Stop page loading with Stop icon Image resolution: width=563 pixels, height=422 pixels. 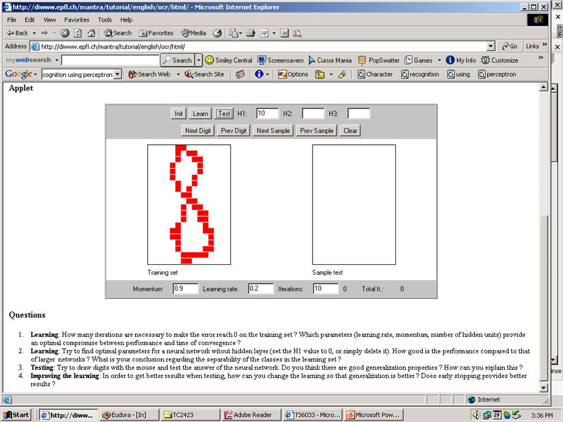(x=65, y=33)
